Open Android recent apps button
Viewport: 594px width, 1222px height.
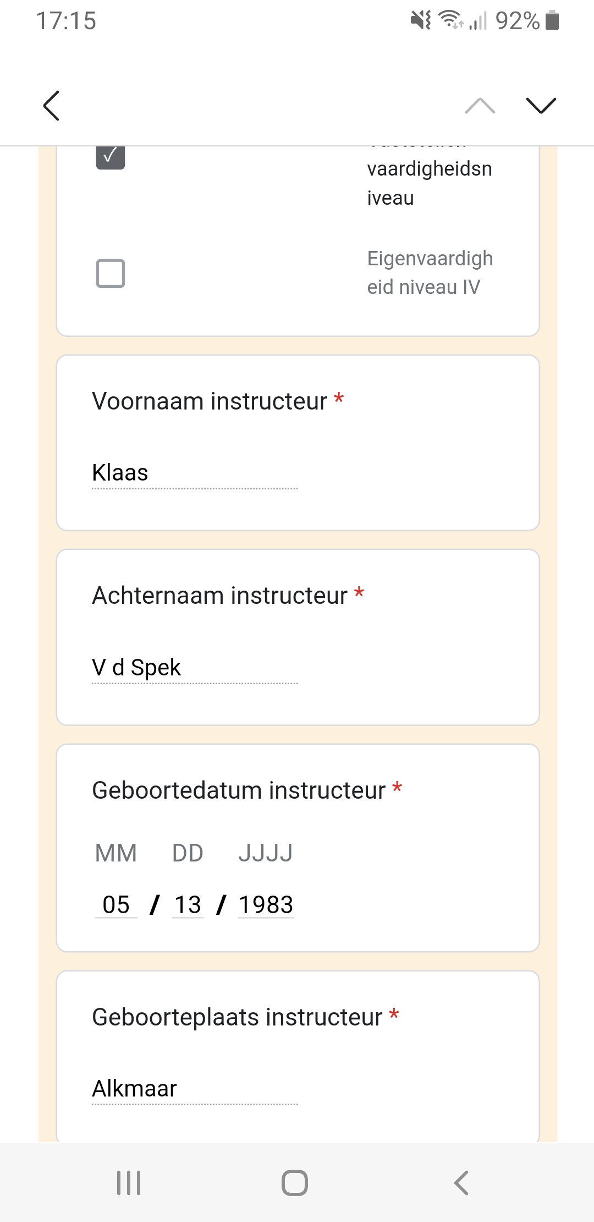pos(129,1182)
